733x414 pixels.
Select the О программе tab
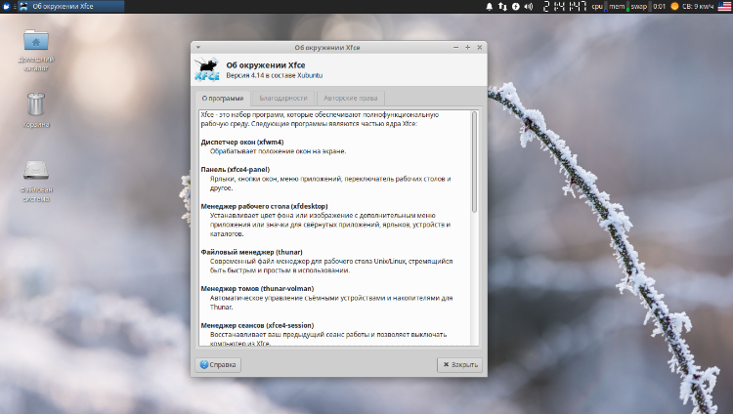[x=222, y=98]
